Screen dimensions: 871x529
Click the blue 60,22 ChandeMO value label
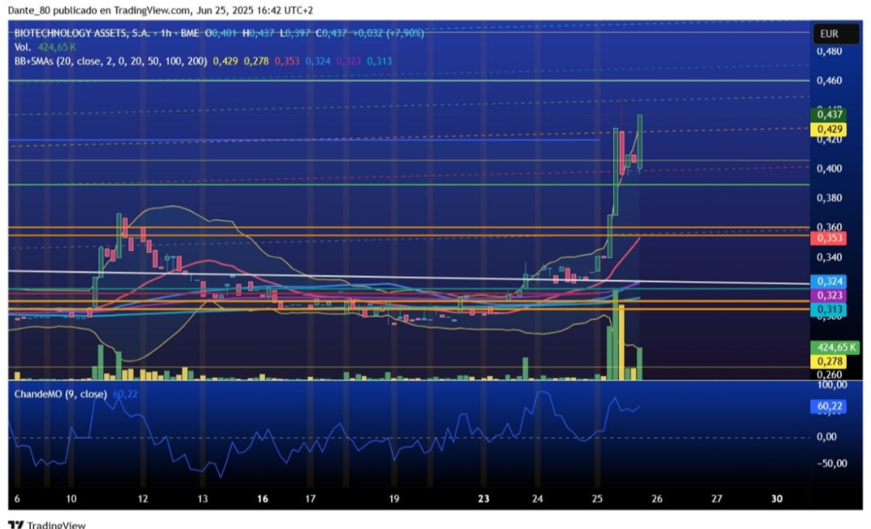[x=827, y=406]
